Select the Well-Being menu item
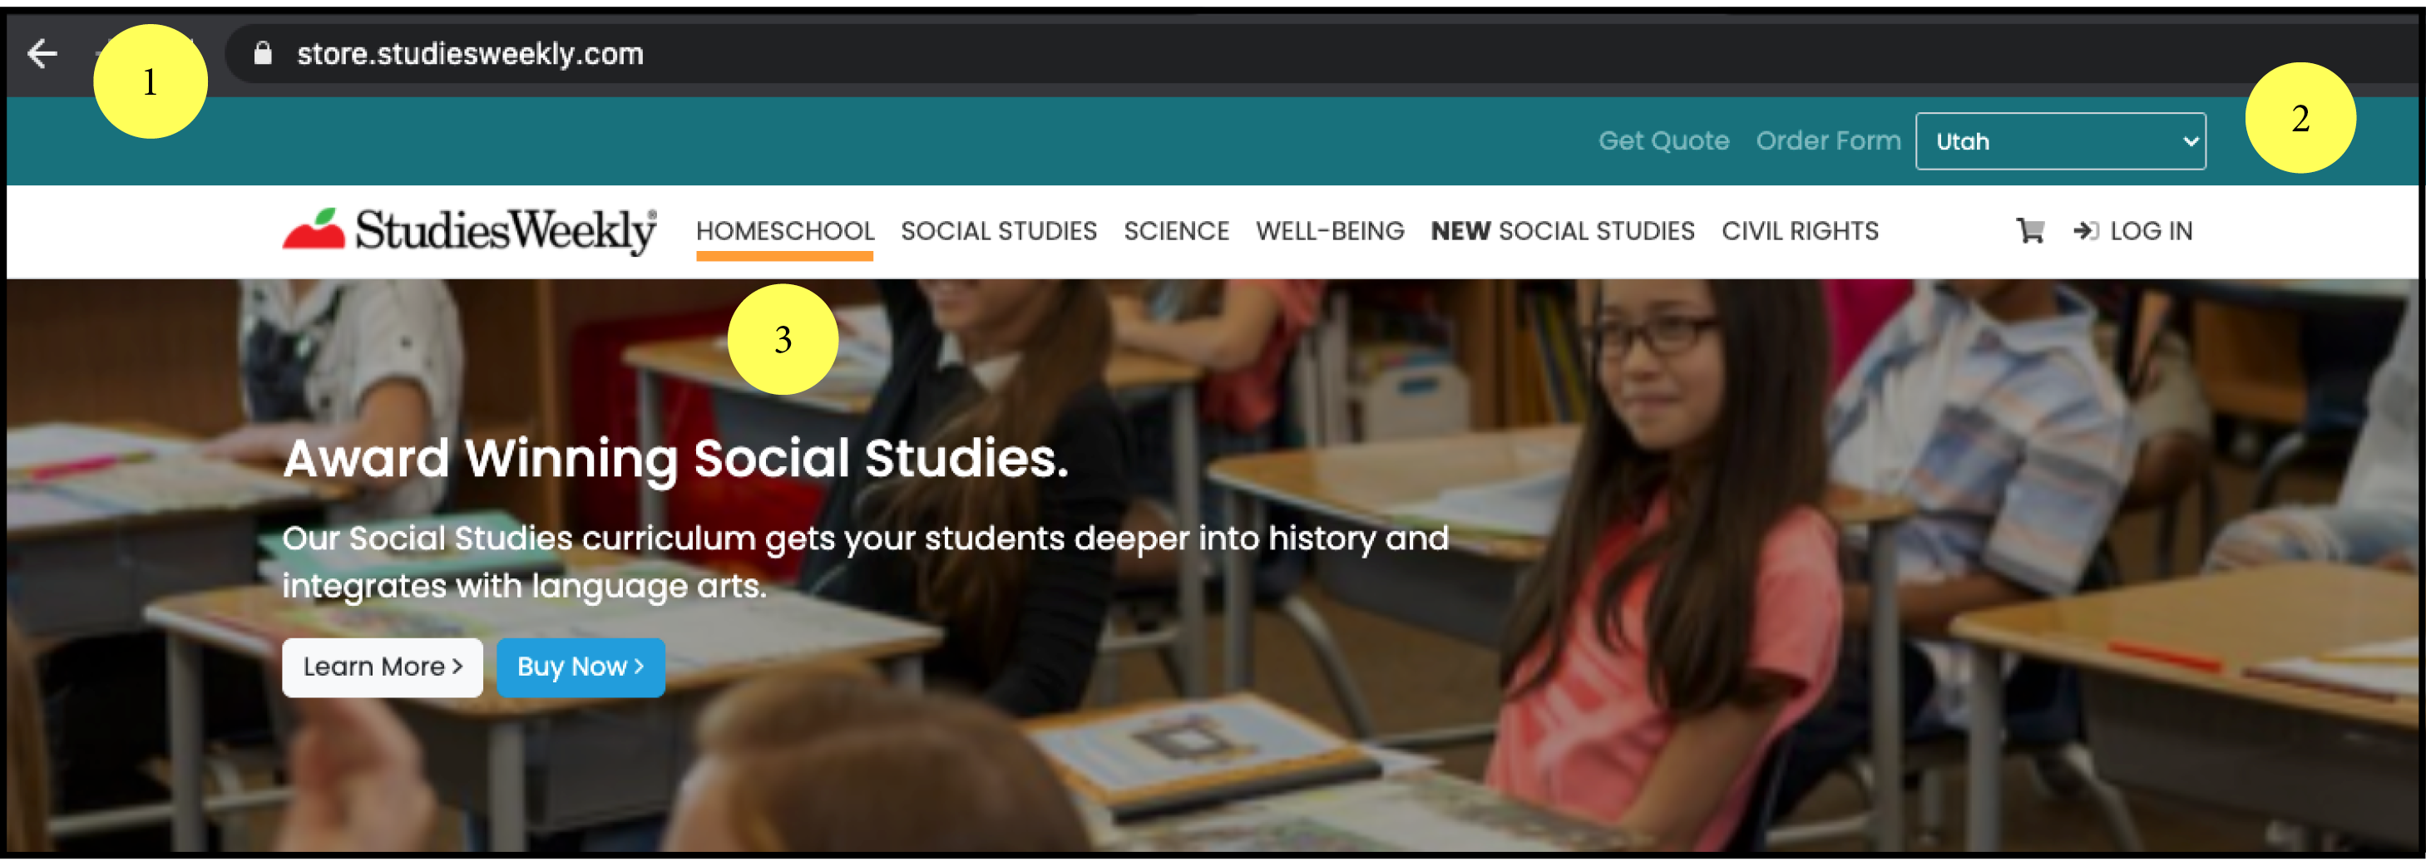 (1330, 230)
